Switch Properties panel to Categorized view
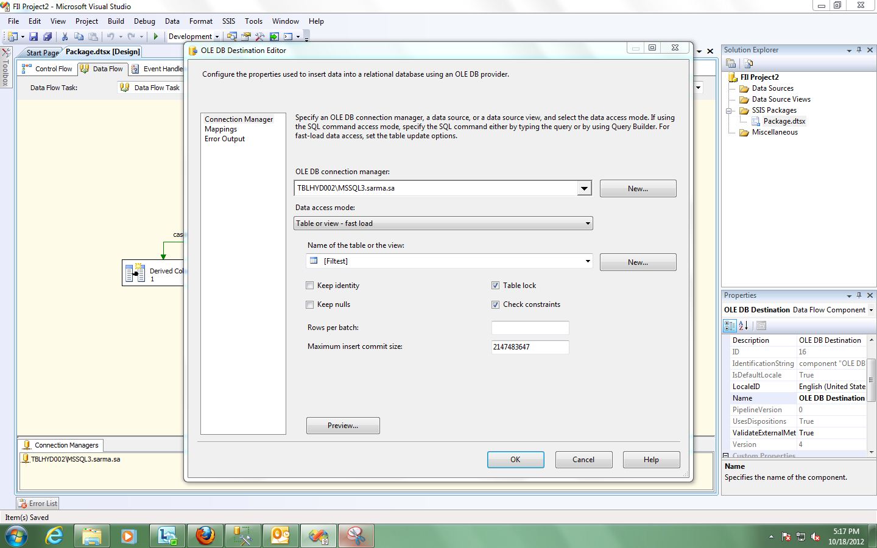Image resolution: width=877 pixels, height=548 pixels. (x=730, y=325)
